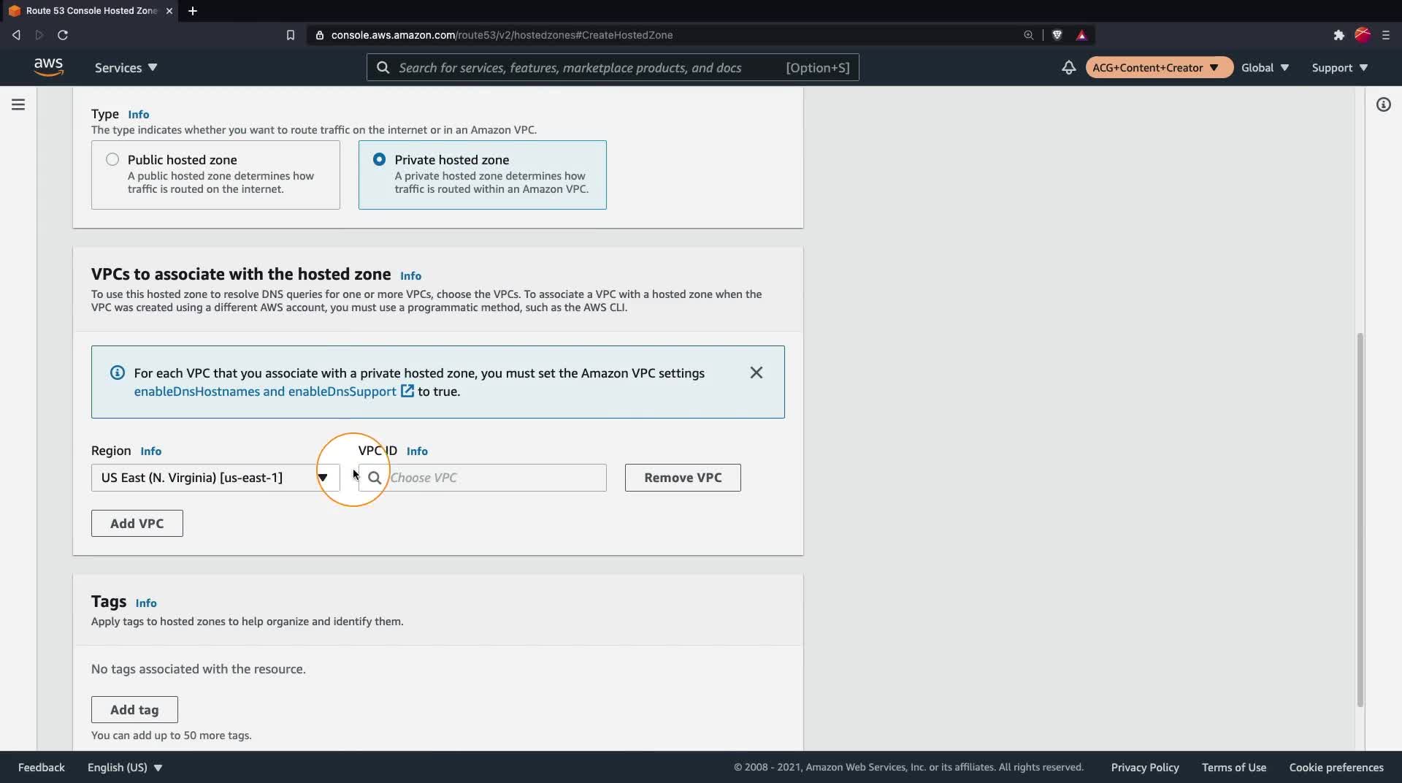Open the right-side info panel icon
This screenshot has height=783, width=1402.
tap(1383, 104)
